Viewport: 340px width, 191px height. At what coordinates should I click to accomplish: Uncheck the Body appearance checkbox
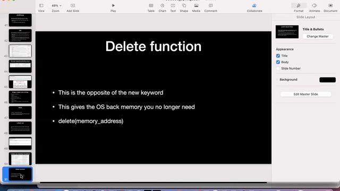[278, 62]
